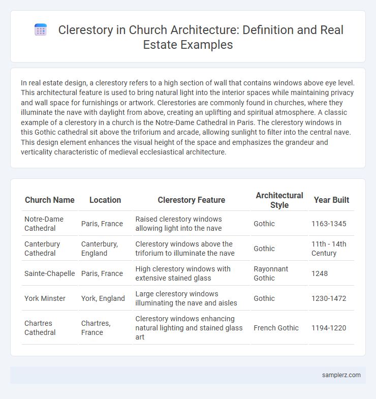
Task: Click the 1248 year cell
Action: pyautogui.click(x=331, y=273)
